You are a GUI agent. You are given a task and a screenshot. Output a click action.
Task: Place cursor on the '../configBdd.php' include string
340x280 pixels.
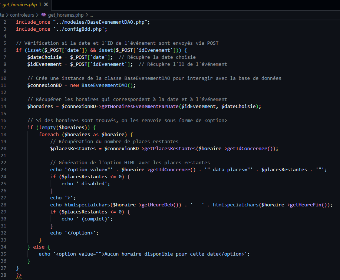coord(80,29)
